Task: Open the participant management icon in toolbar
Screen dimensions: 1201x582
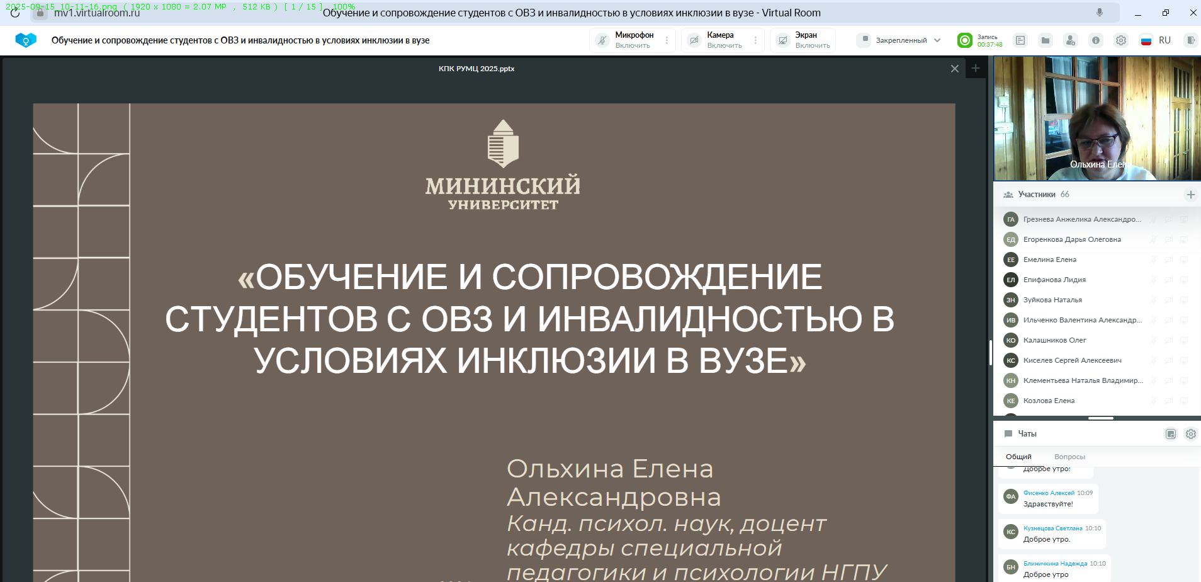Action: 1070,40
